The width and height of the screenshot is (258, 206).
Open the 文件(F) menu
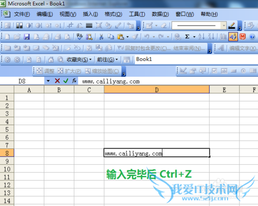click(x=22, y=14)
